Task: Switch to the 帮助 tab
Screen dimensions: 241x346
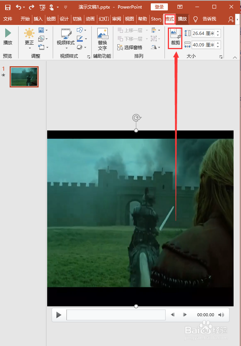Action: pyautogui.click(x=143, y=19)
